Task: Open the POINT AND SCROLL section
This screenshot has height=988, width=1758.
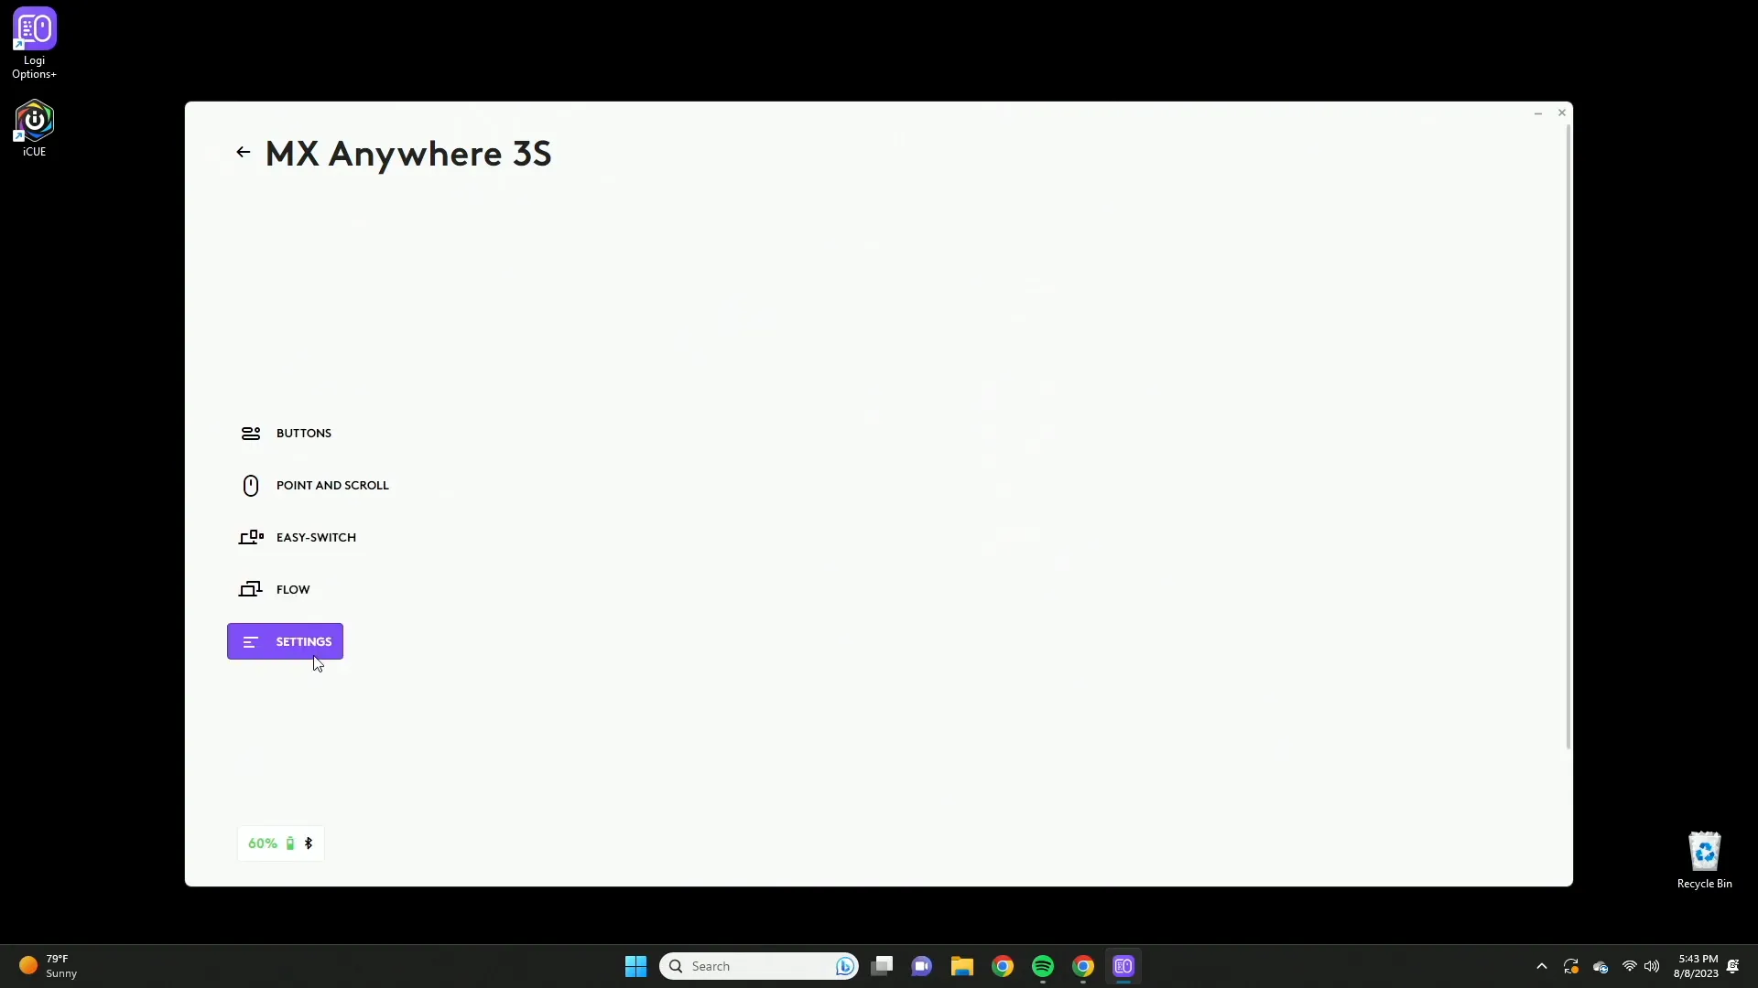Action: coord(314,486)
